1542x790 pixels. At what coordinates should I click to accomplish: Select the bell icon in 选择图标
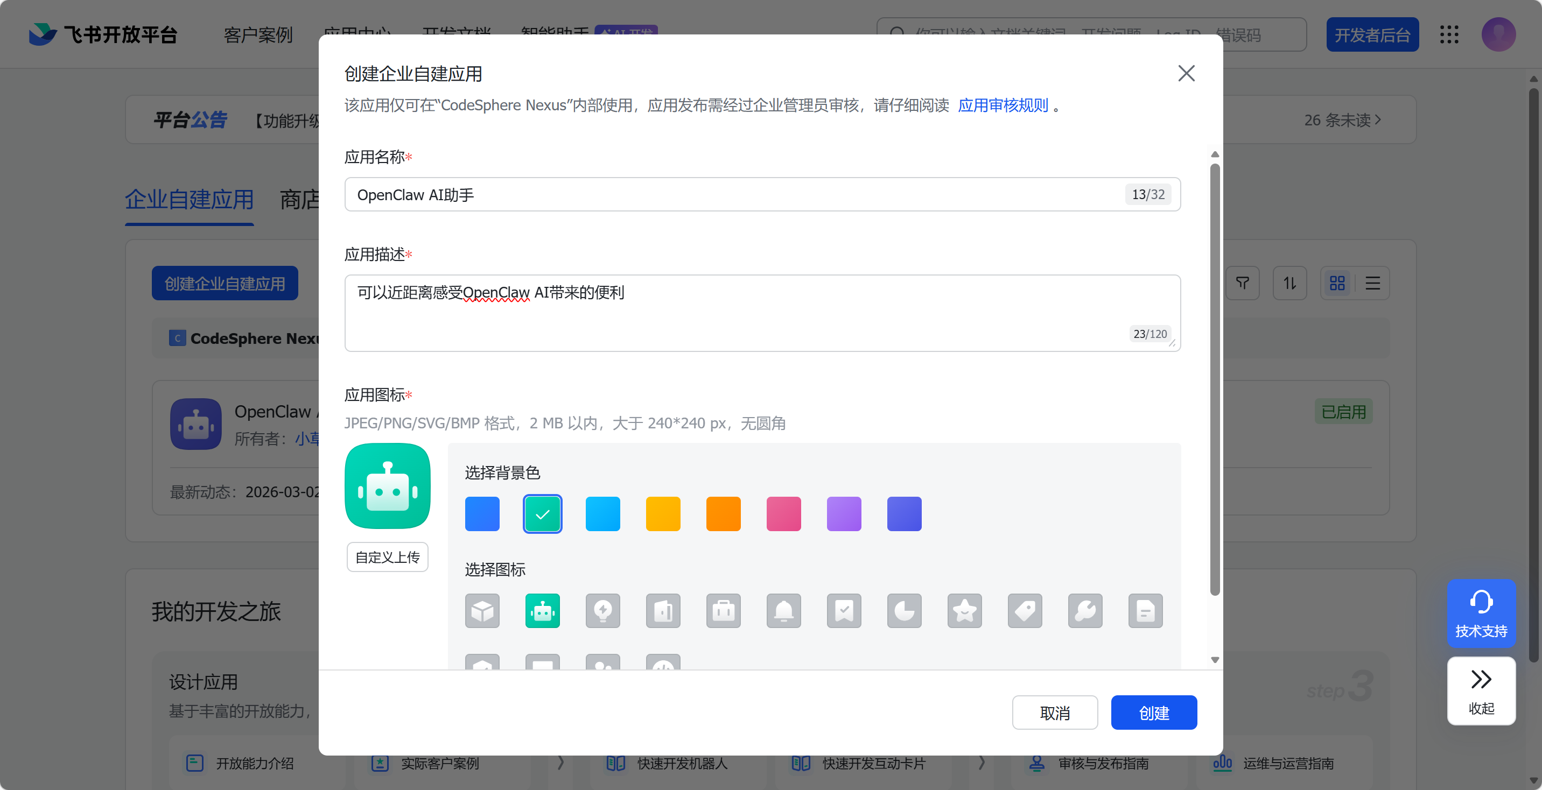pos(783,611)
